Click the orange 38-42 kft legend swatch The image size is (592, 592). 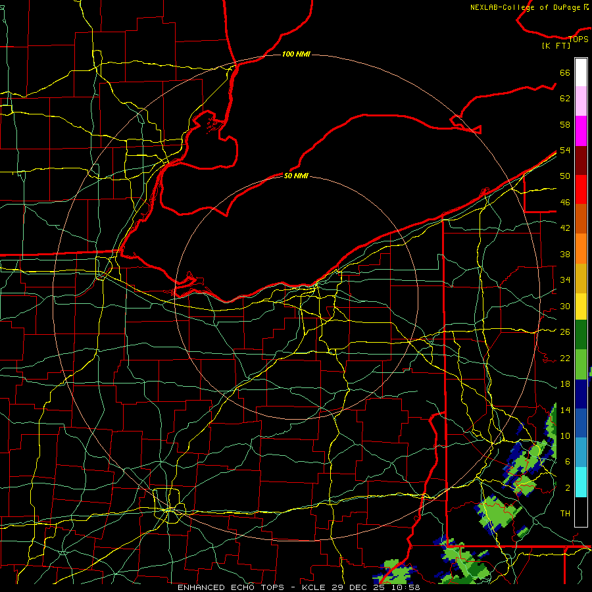click(x=581, y=249)
